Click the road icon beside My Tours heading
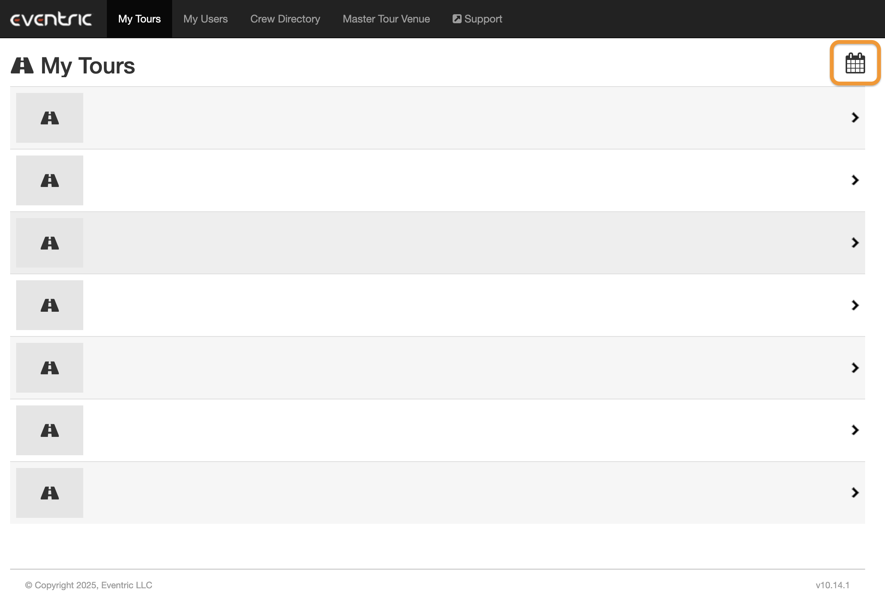The image size is (885, 595). [22, 66]
